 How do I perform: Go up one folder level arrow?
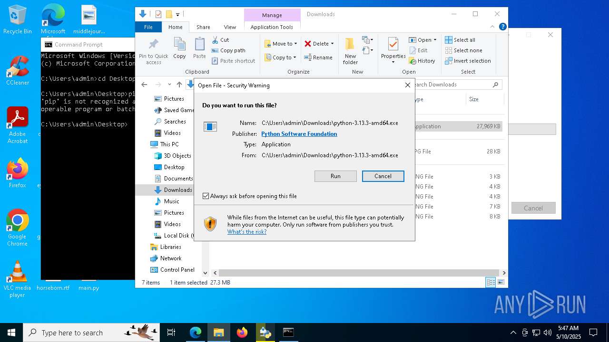pos(179,85)
